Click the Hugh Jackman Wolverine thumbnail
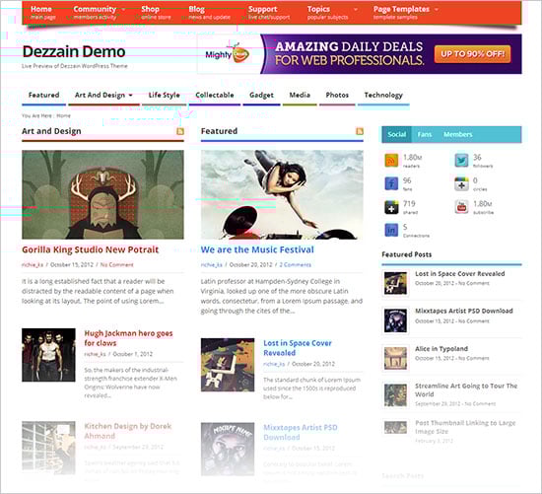 (48, 355)
